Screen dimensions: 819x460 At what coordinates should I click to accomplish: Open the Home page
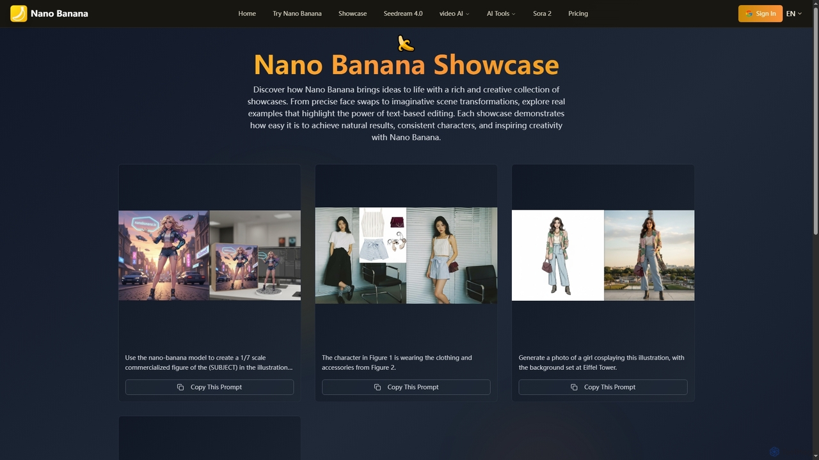tap(247, 13)
